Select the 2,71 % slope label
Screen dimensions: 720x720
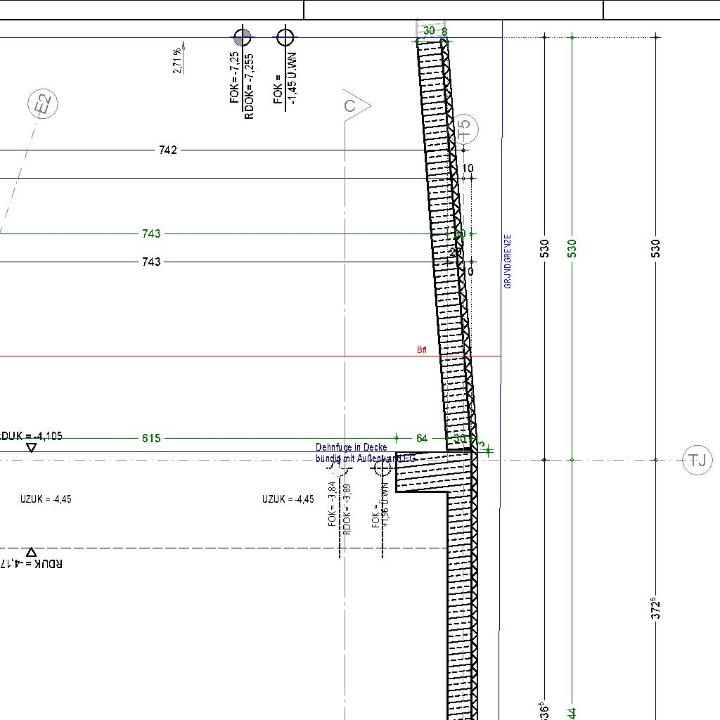click(x=178, y=60)
